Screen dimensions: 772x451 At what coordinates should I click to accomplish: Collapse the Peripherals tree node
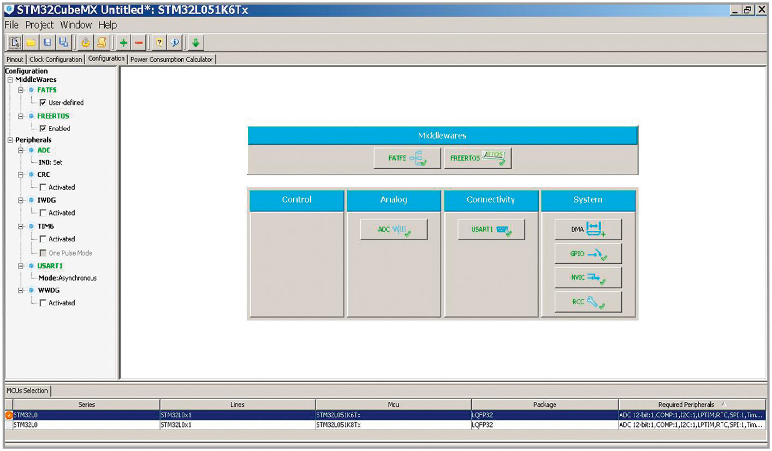(x=10, y=140)
